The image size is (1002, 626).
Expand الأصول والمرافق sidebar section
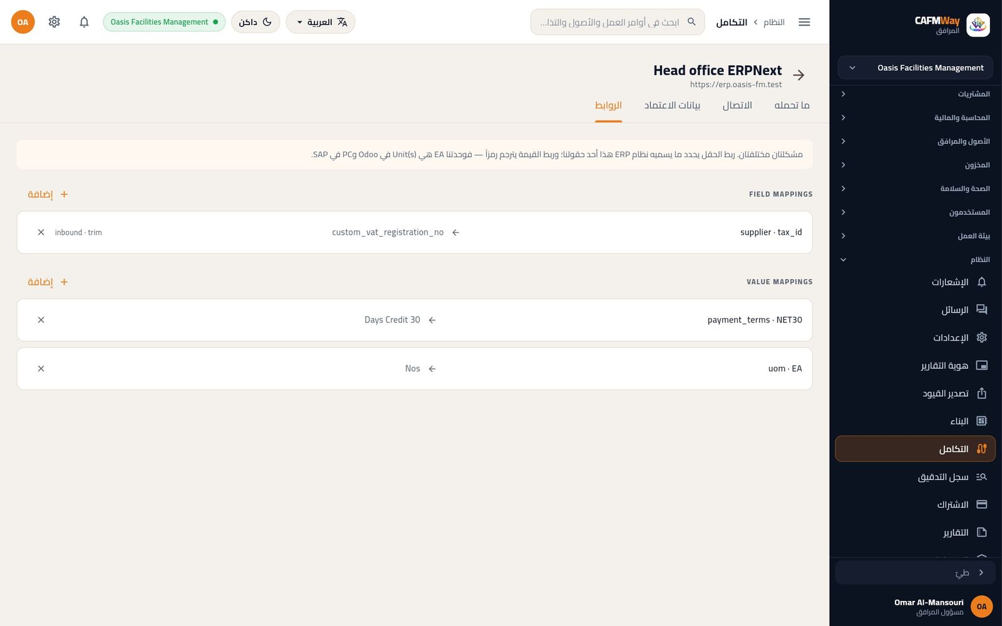[915, 141]
